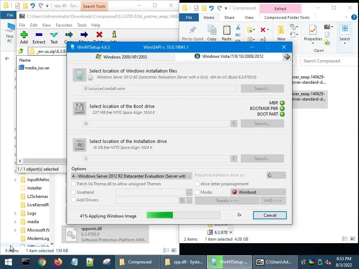Open the Properties dropdown arrow
The image size is (359, 269).
point(313,43)
